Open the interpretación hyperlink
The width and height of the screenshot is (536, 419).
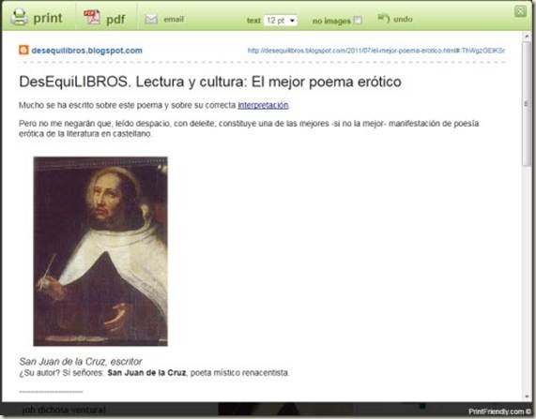coord(263,105)
